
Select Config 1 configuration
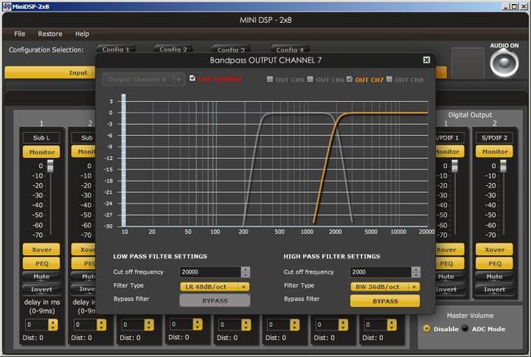tap(117, 49)
